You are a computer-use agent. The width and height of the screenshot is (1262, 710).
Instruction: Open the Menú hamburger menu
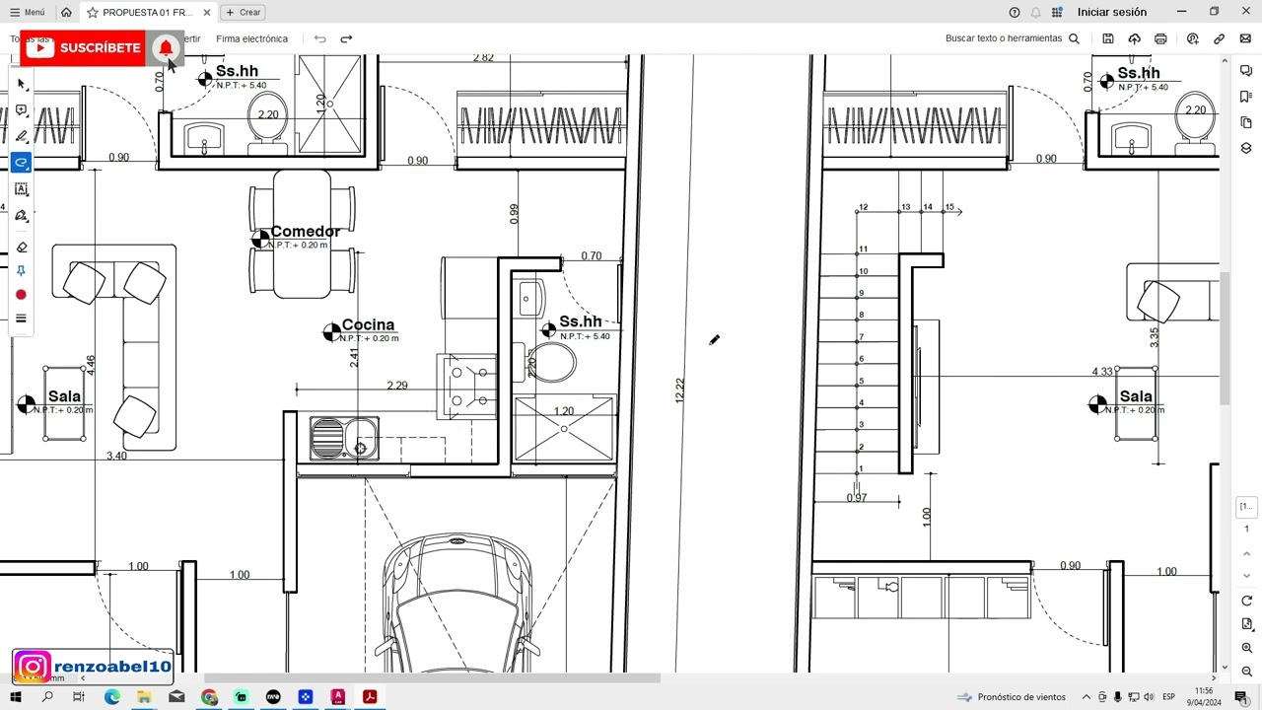27,12
